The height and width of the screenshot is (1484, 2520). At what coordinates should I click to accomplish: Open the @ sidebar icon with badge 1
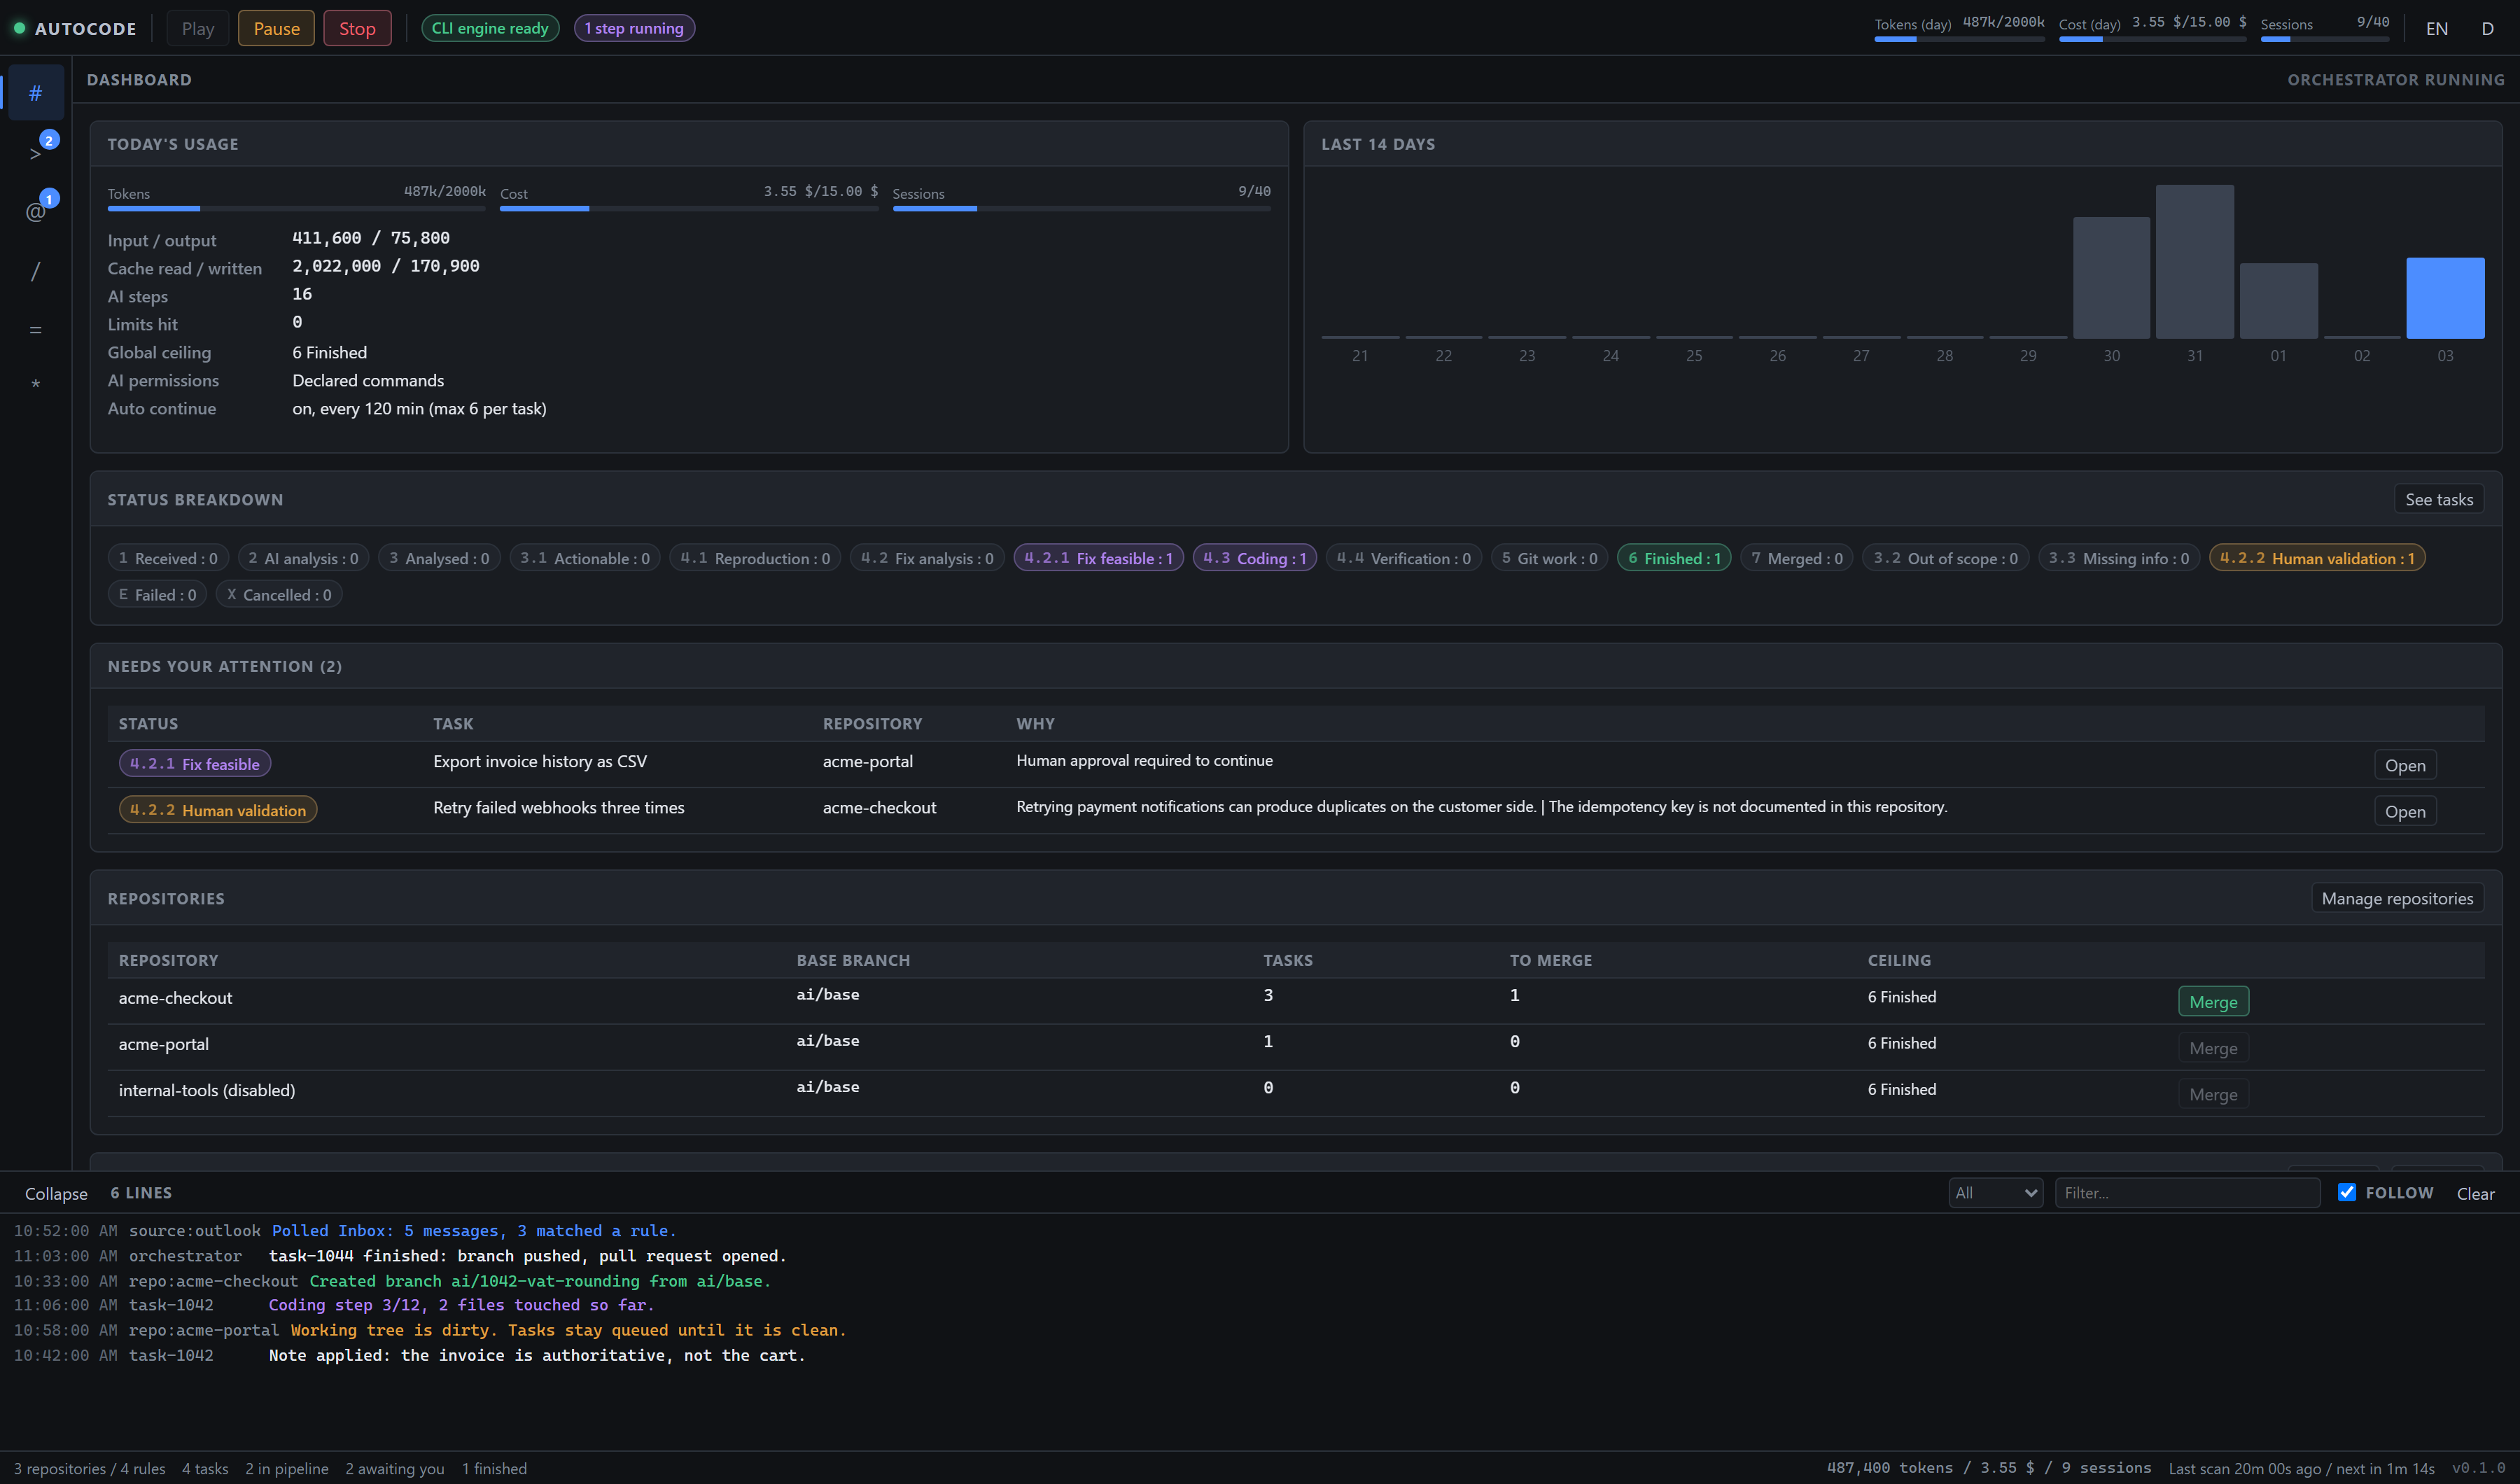pyautogui.click(x=35, y=211)
